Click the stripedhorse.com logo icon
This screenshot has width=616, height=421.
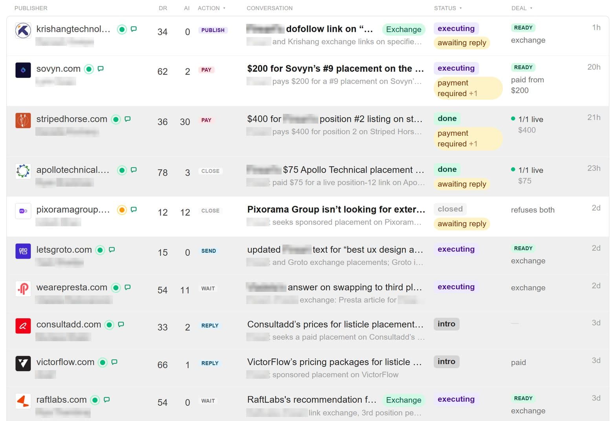click(x=23, y=120)
